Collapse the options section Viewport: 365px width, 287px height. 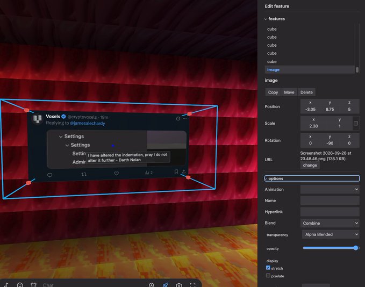(x=312, y=178)
